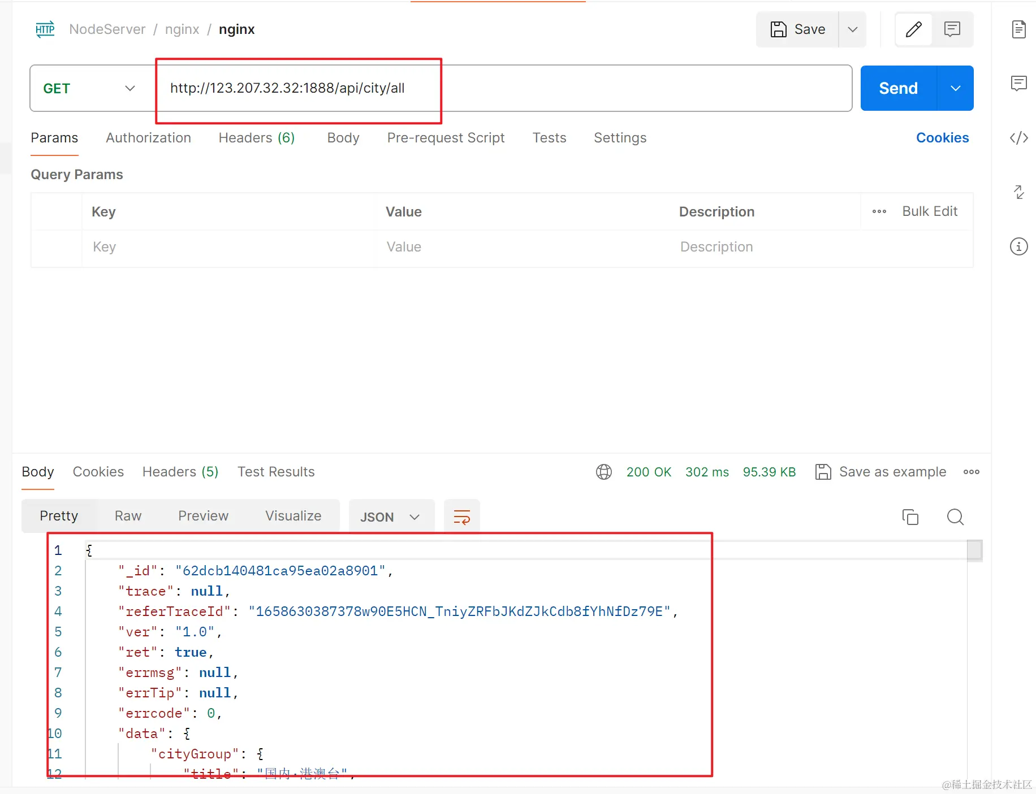Click the "cityGroup" key on line 11
Viewport: 1036px width, 794px height.
click(x=195, y=754)
